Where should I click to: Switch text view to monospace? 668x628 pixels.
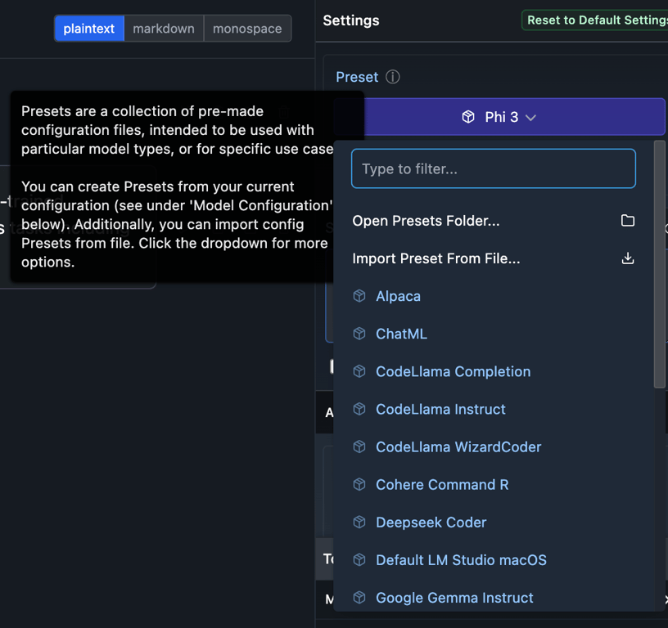[247, 29]
